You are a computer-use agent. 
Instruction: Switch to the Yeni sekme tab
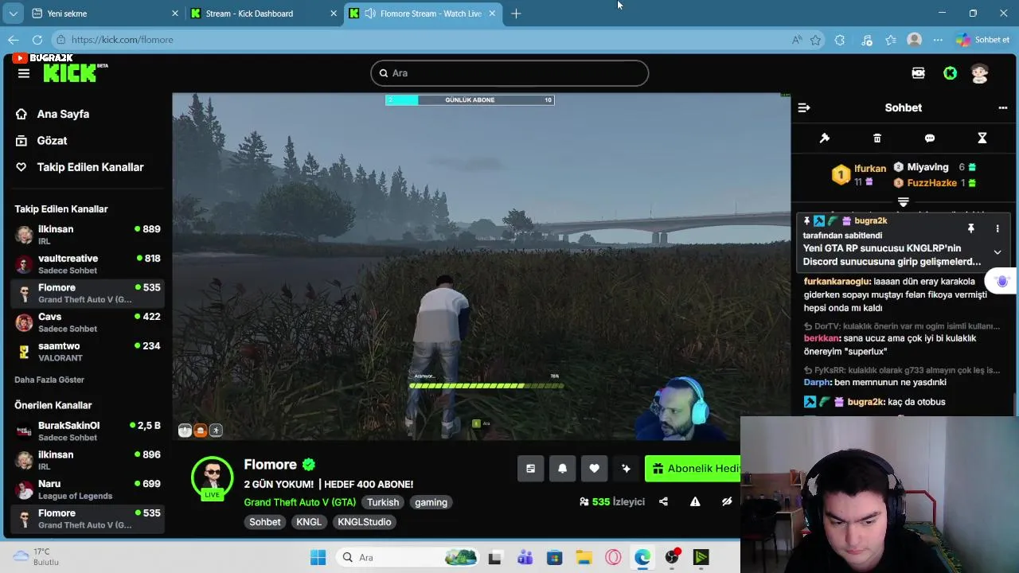coord(103,14)
